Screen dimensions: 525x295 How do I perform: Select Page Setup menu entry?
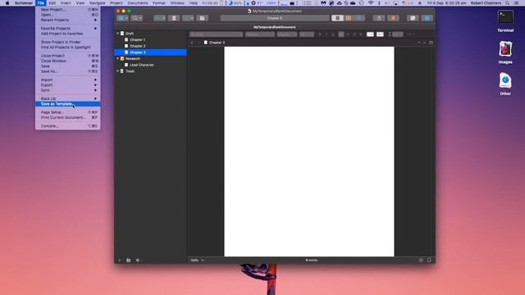pyautogui.click(x=67, y=112)
